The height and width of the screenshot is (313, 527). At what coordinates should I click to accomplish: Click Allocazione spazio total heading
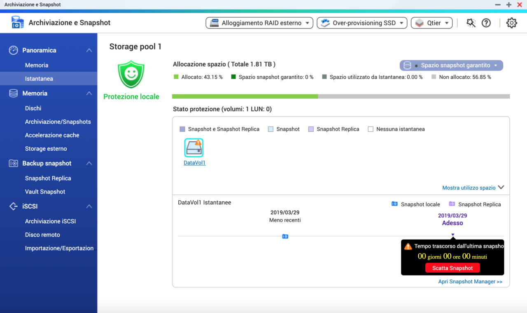click(x=224, y=64)
